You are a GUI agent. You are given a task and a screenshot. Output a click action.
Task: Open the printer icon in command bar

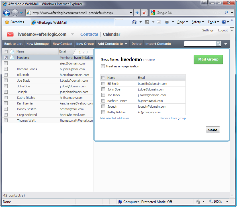pyautogui.click(x=166, y=22)
